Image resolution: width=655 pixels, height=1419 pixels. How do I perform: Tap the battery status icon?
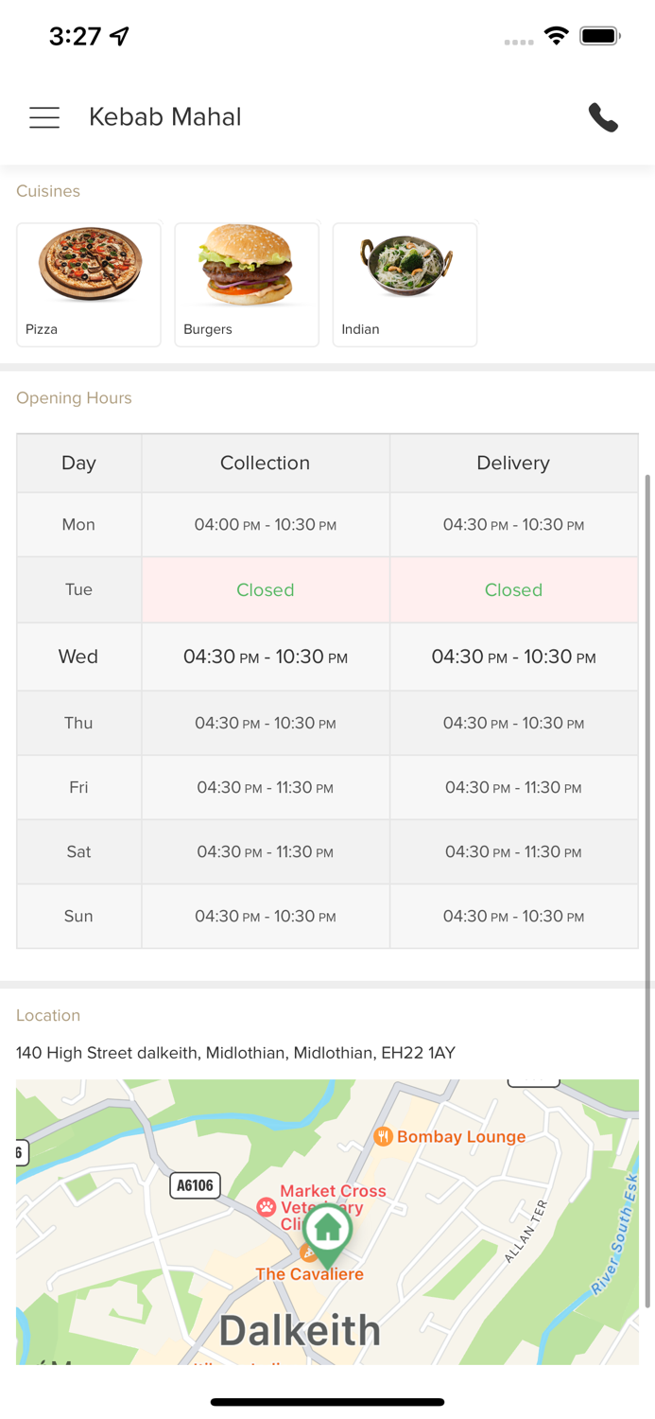tap(600, 37)
